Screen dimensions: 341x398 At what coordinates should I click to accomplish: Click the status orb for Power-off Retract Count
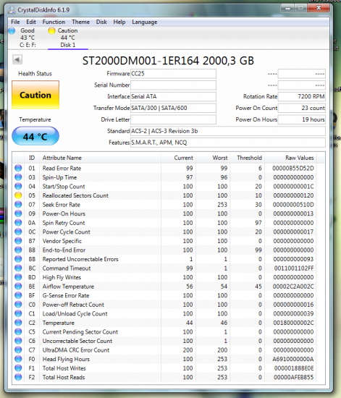tap(18, 305)
